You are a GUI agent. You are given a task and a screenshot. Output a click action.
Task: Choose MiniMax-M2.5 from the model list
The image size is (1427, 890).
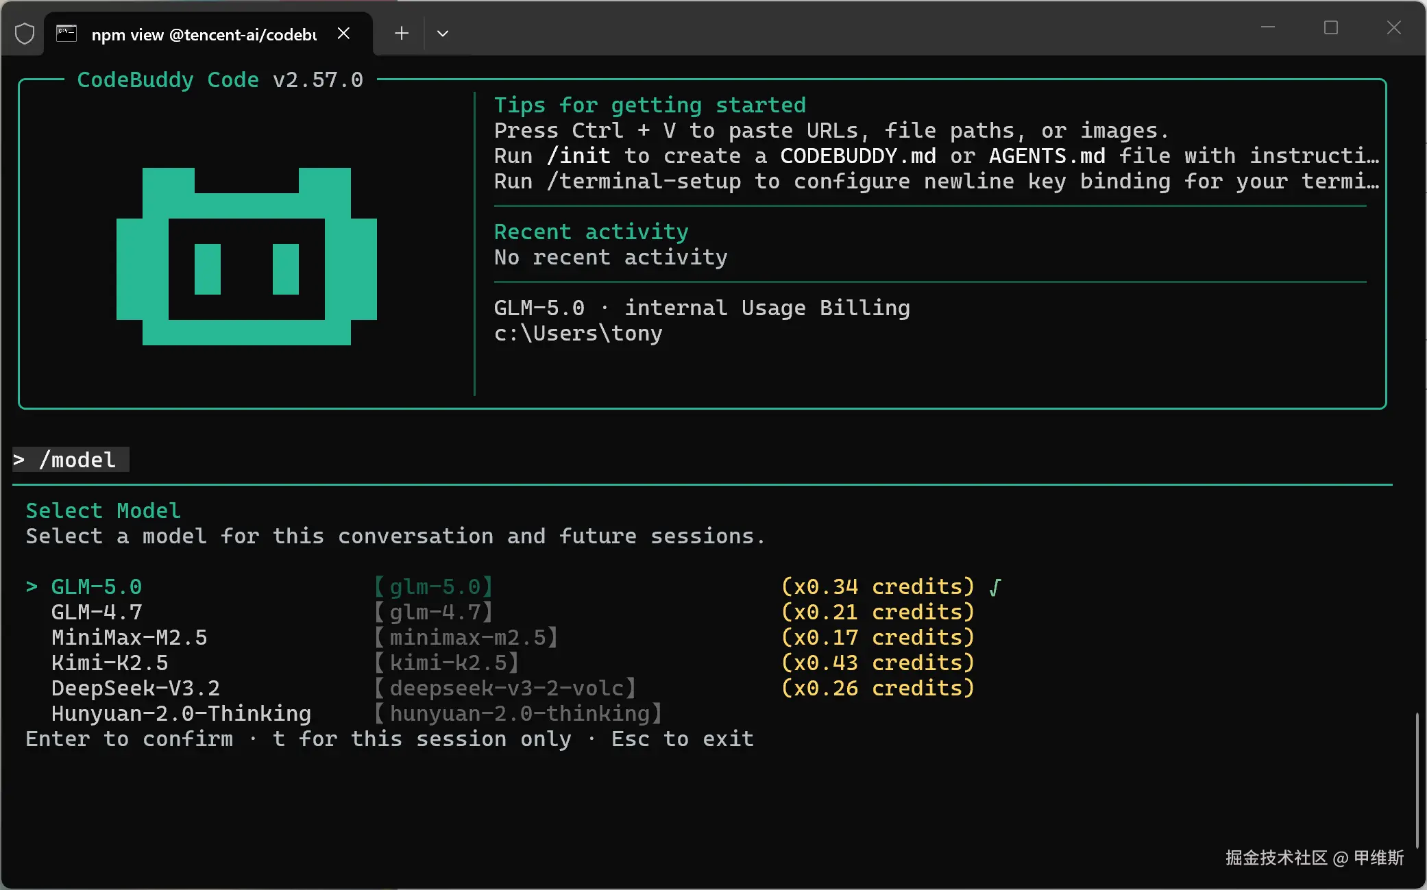point(129,638)
